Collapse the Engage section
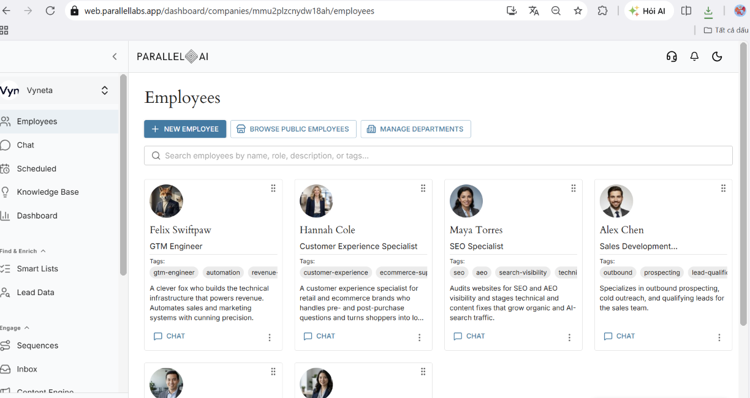 point(15,328)
